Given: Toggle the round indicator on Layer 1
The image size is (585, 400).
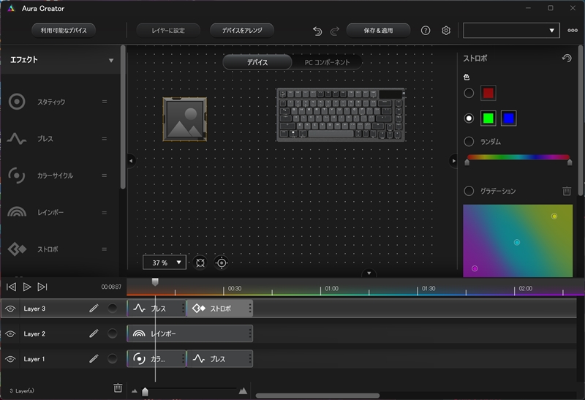Looking at the screenshot, I should click(x=112, y=359).
